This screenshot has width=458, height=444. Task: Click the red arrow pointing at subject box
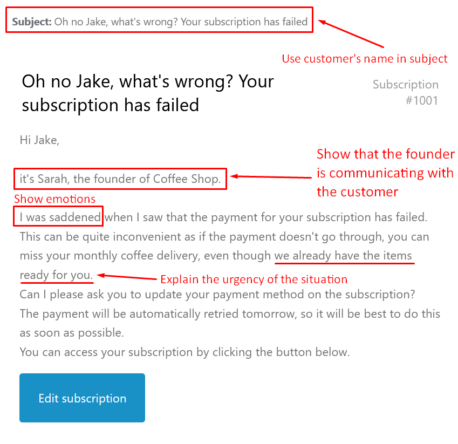(x=351, y=33)
